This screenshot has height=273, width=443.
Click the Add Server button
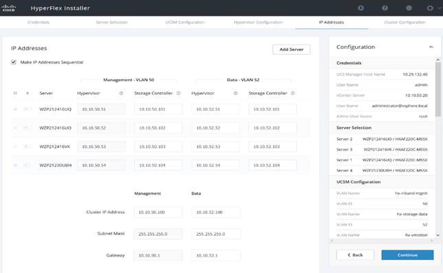click(291, 50)
